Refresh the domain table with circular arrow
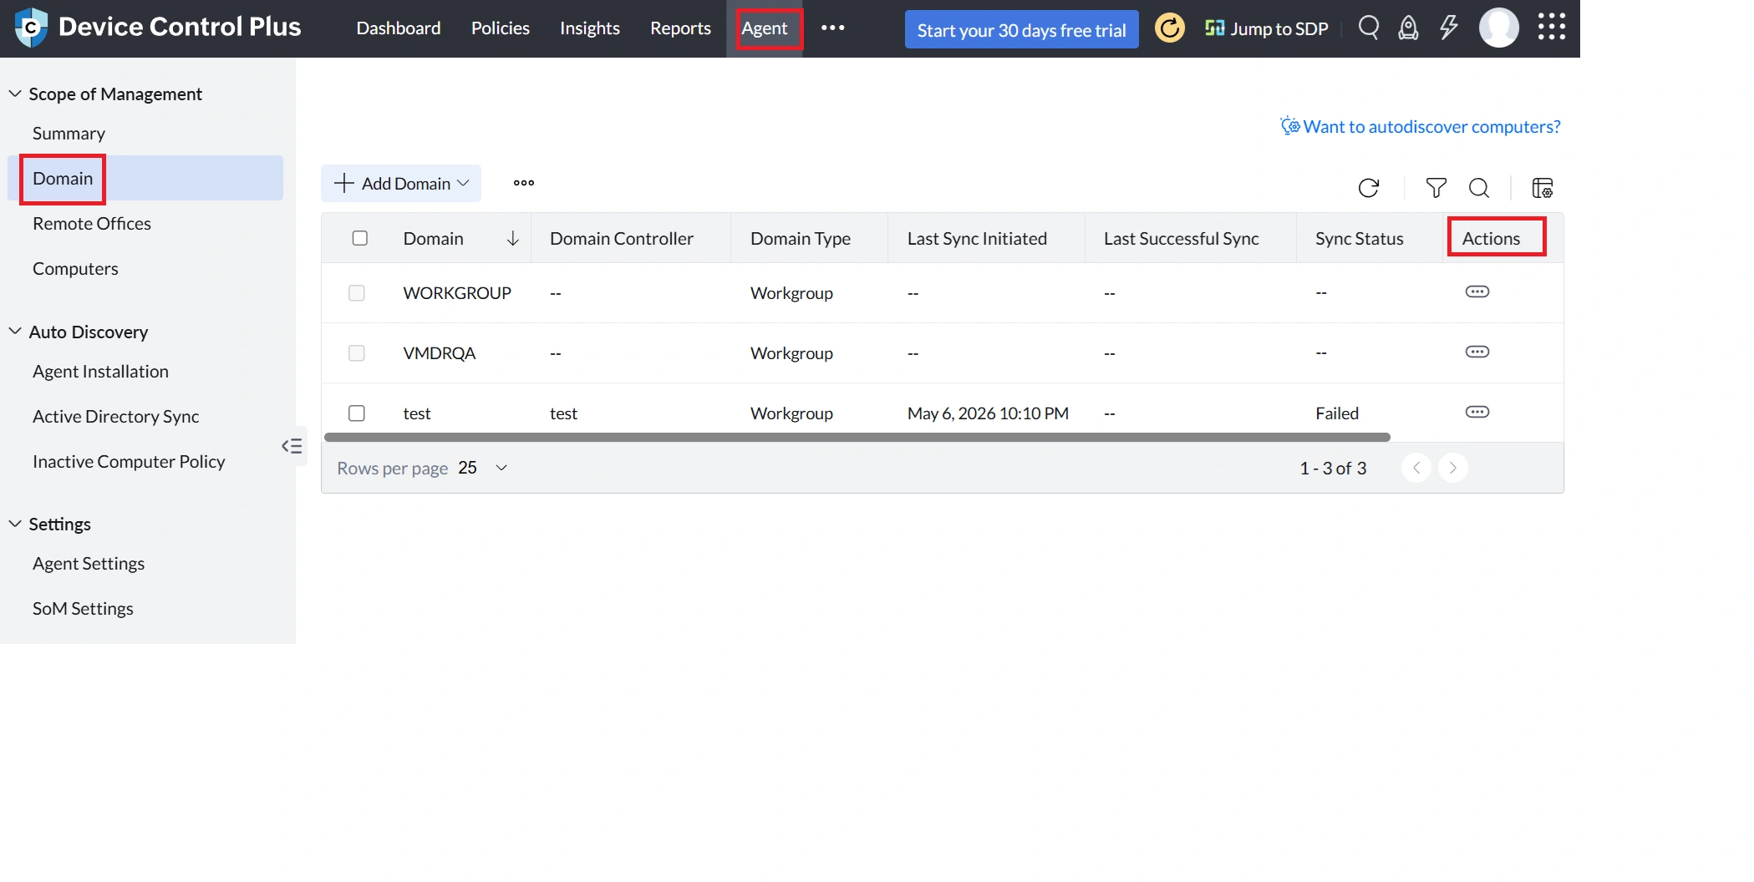1754x882 pixels. (1369, 188)
